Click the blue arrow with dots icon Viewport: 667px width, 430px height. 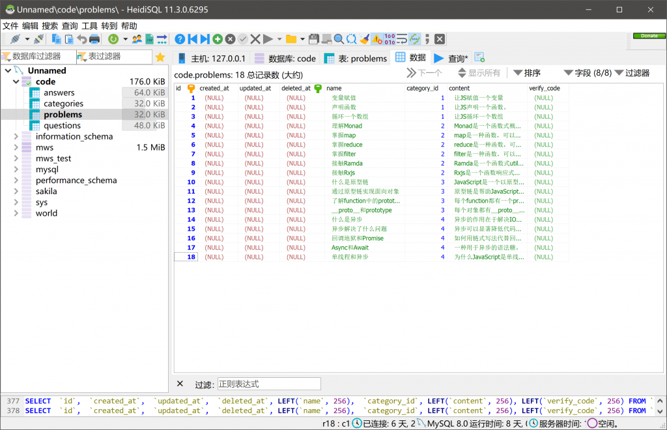pos(162,39)
